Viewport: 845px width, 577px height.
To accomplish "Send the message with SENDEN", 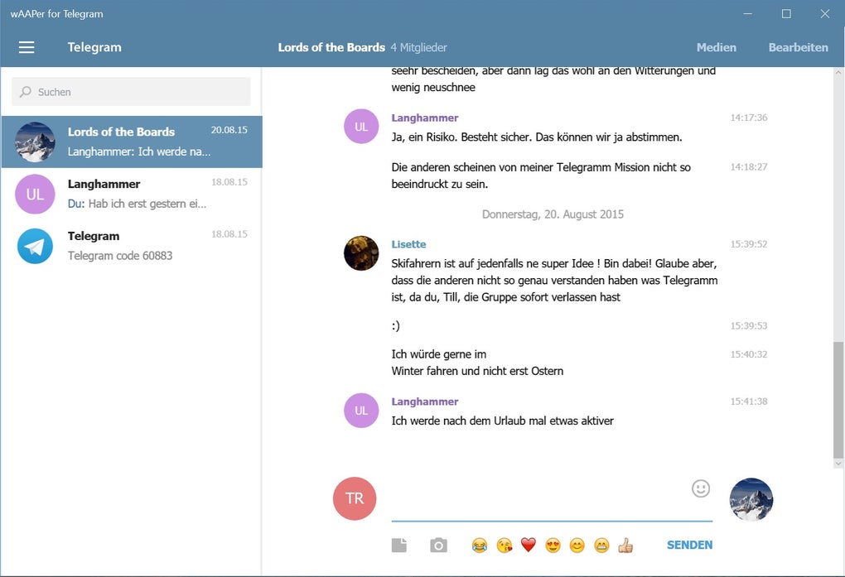I will point(689,545).
